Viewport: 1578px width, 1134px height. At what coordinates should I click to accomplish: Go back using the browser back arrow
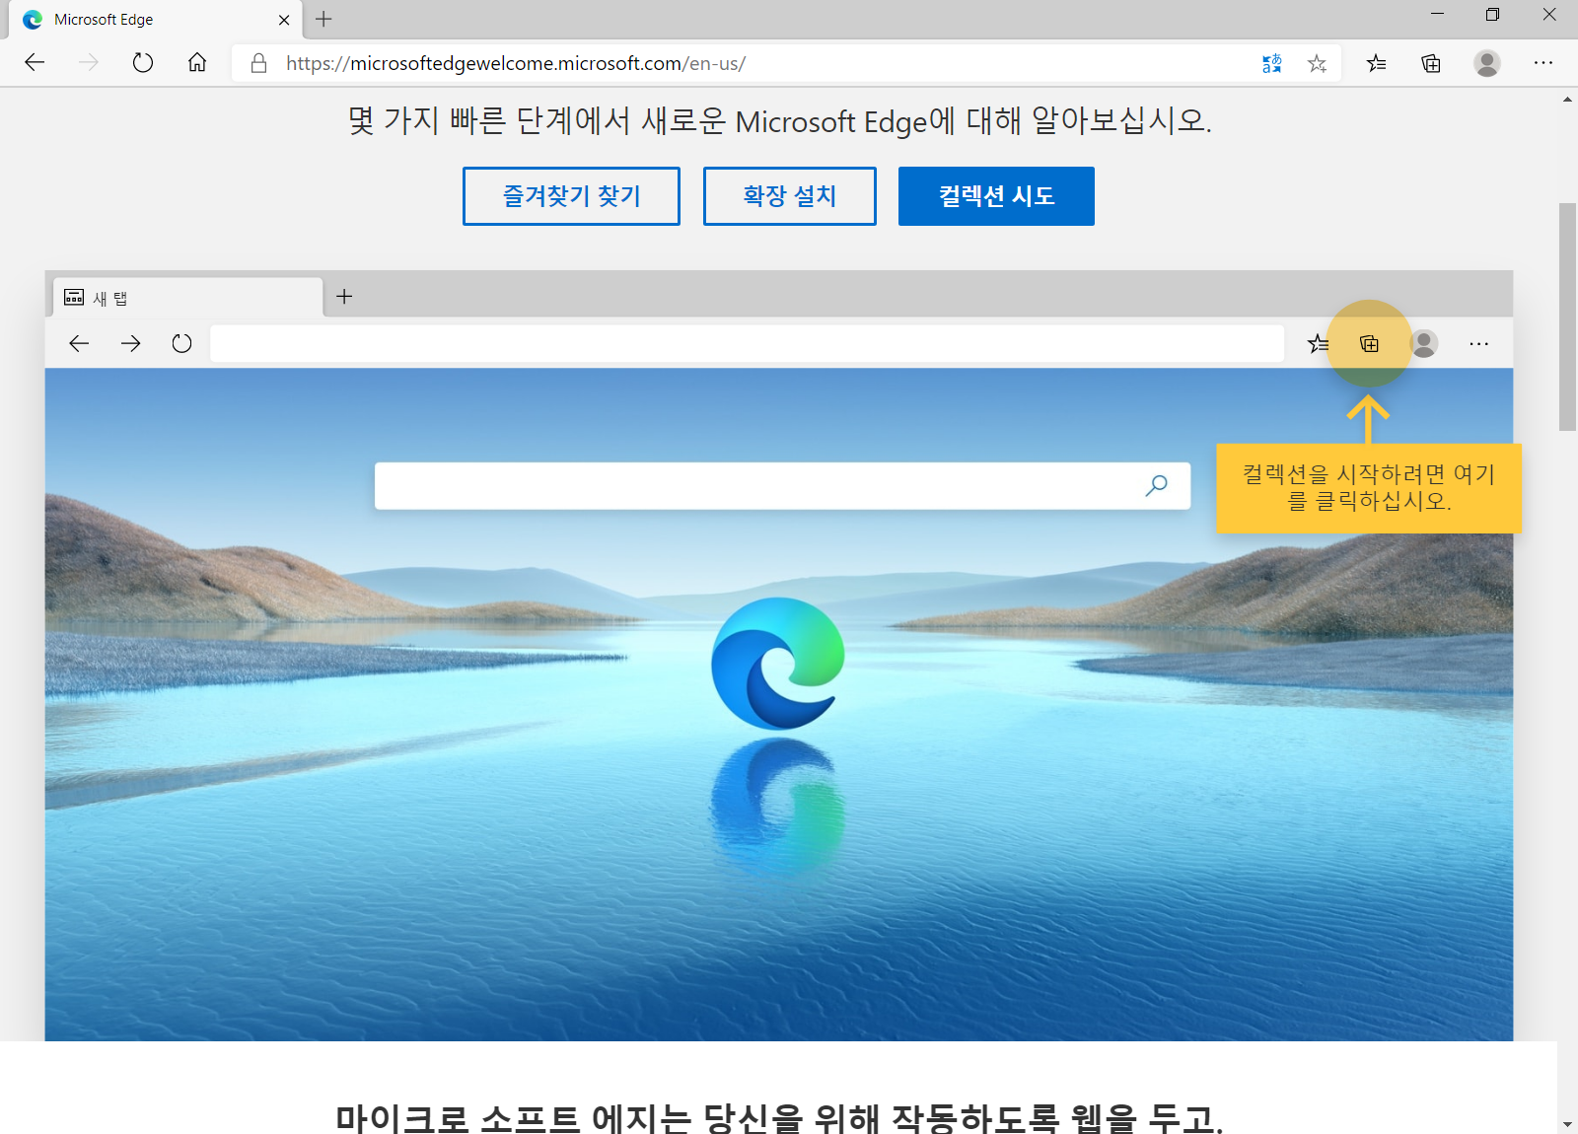click(x=36, y=63)
